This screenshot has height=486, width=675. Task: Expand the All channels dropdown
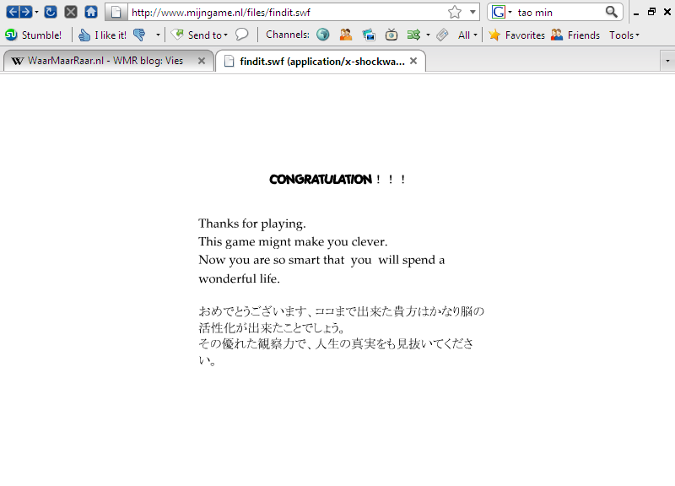point(467,35)
